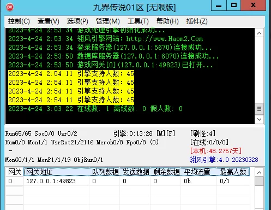The image size is (271, 210).
Task: Click the 0/1 max users cell
Action: coord(233,181)
